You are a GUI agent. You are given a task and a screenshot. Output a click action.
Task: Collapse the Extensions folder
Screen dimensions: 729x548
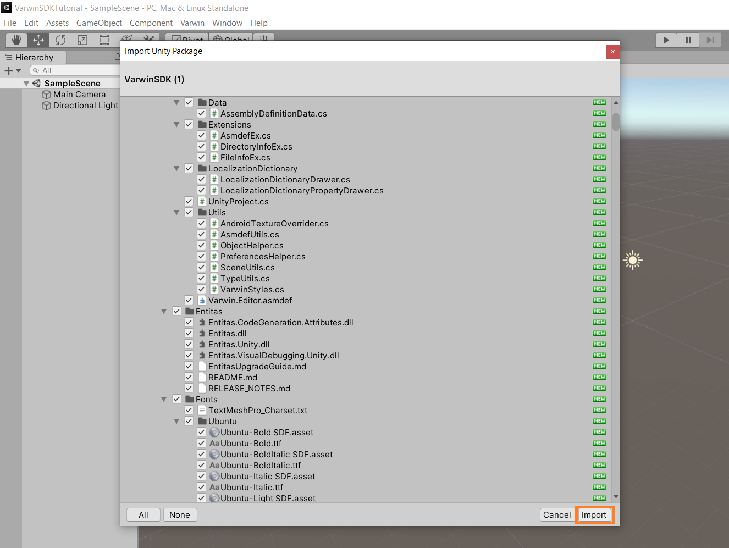(x=176, y=124)
